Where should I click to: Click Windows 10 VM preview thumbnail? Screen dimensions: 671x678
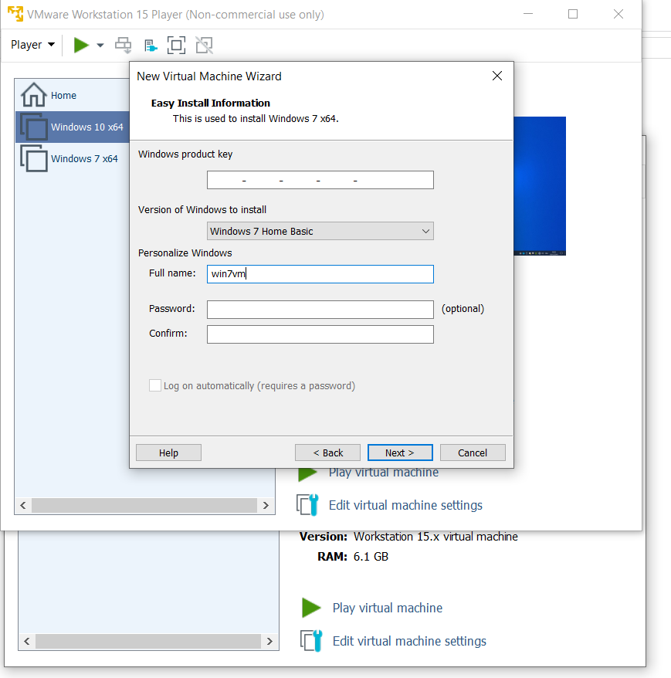click(540, 186)
